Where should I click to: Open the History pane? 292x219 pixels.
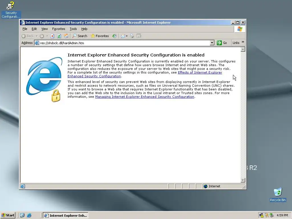click(x=114, y=36)
